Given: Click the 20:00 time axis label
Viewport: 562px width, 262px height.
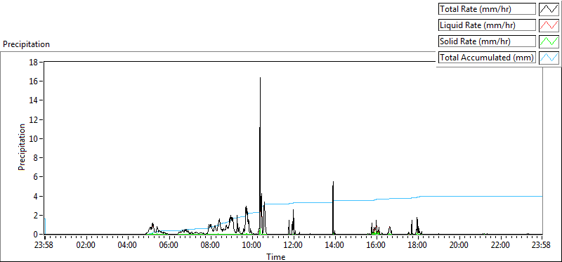Looking at the screenshot, I should click(x=459, y=246).
